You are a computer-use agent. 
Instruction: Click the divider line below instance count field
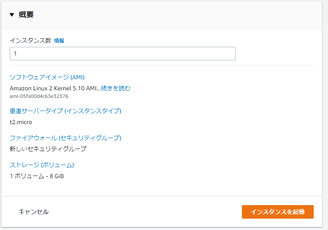(162, 66)
